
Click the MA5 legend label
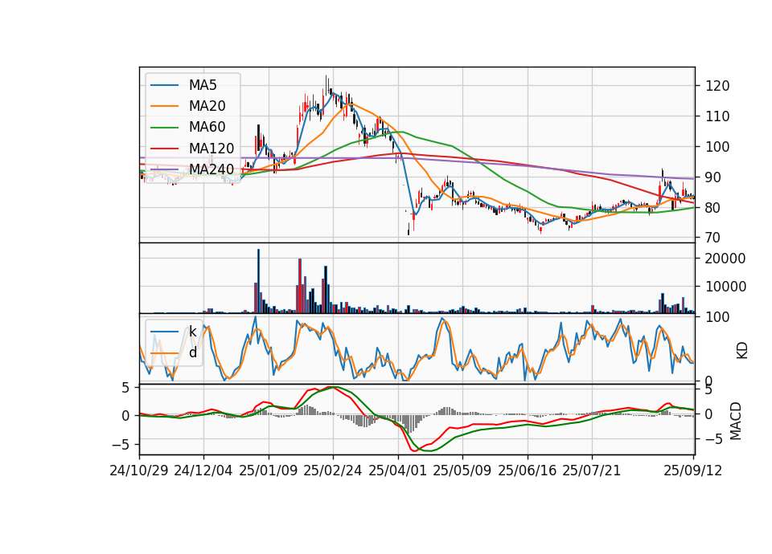203,85
